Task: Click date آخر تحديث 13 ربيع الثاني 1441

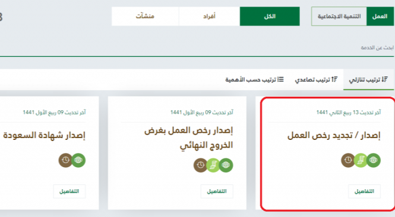Action: (x=349, y=112)
